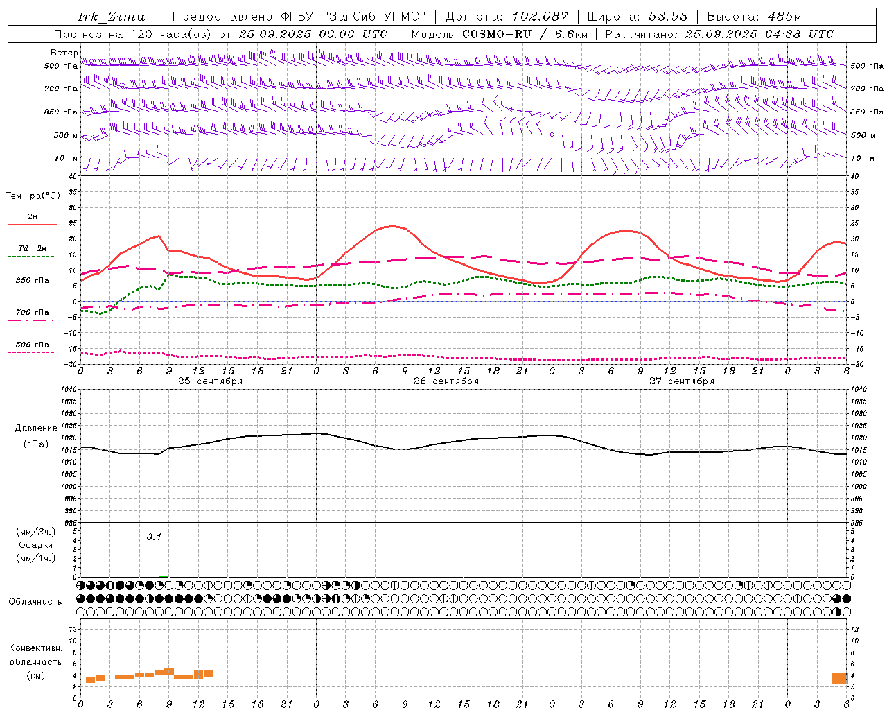This screenshot has height=710, width=887.
Task: Click the "Тем-ра(°C)" temperature panel label
Action: [33, 196]
